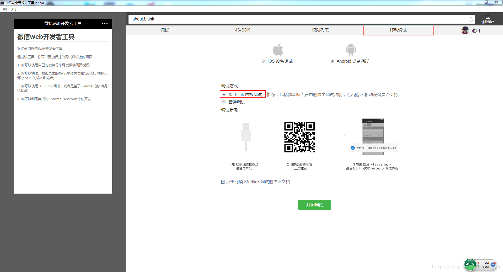Click the USB cable illustration
This screenshot has height=272, width=503.
(245, 137)
